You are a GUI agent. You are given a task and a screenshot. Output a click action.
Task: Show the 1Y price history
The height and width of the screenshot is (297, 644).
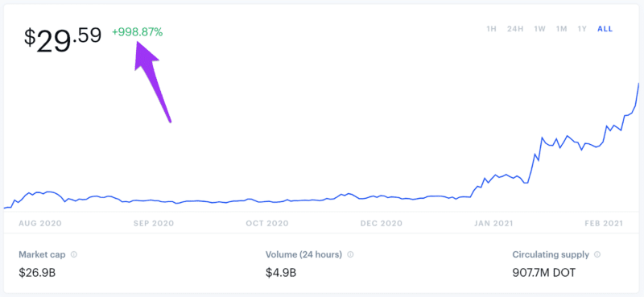[582, 29]
